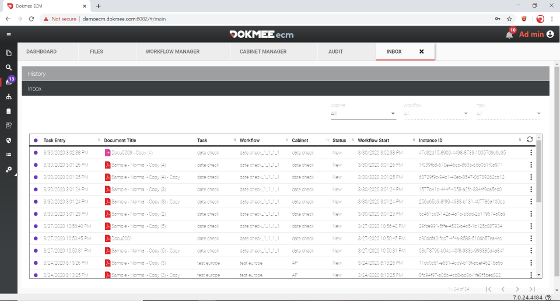The image size is (560, 301).
Task: Open the list lines sidebar icon
Action: click(x=9, y=155)
